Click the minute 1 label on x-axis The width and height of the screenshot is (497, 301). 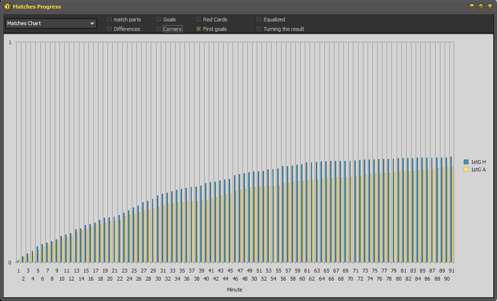tap(19, 271)
